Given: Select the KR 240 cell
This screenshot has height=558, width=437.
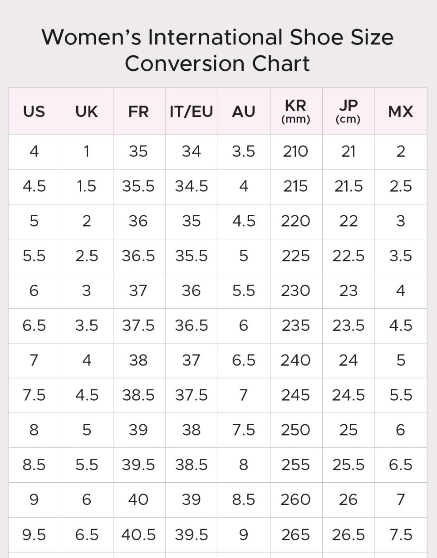Looking at the screenshot, I should (x=296, y=361).
